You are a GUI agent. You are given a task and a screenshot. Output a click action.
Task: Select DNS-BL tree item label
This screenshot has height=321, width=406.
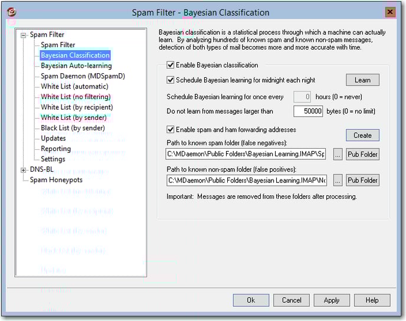click(42, 169)
